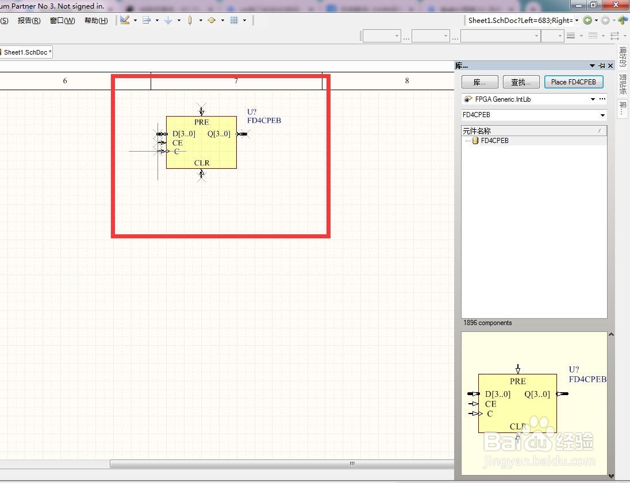Expand the power sources dropdown arrow

179,20
